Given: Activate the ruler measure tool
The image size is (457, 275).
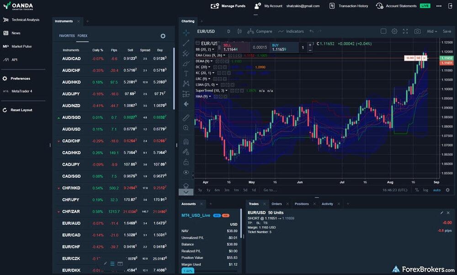Looking at the screenshot, I should pos(186,118).
